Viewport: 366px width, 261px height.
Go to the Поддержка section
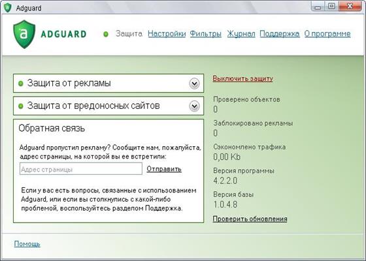pos(280,34)
